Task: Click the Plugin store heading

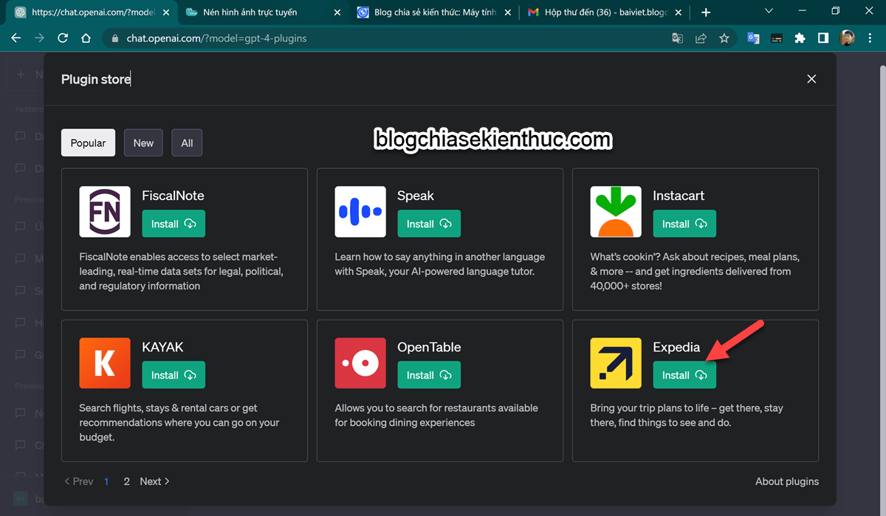Action: click(x=96, y=79)
